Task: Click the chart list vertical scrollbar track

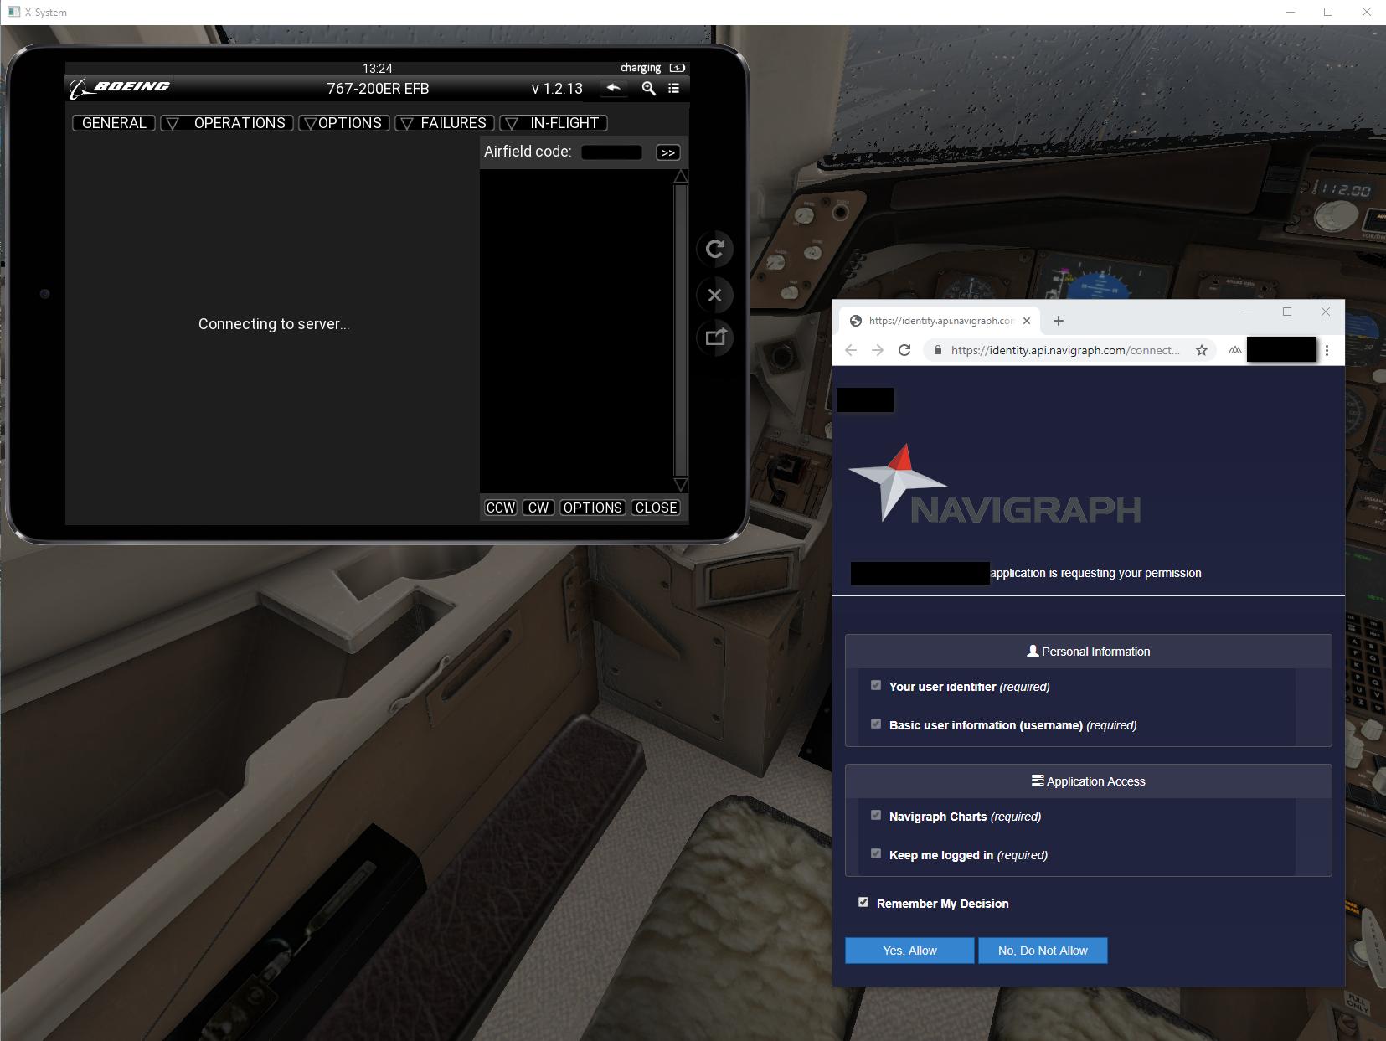Action: point(681,331)
